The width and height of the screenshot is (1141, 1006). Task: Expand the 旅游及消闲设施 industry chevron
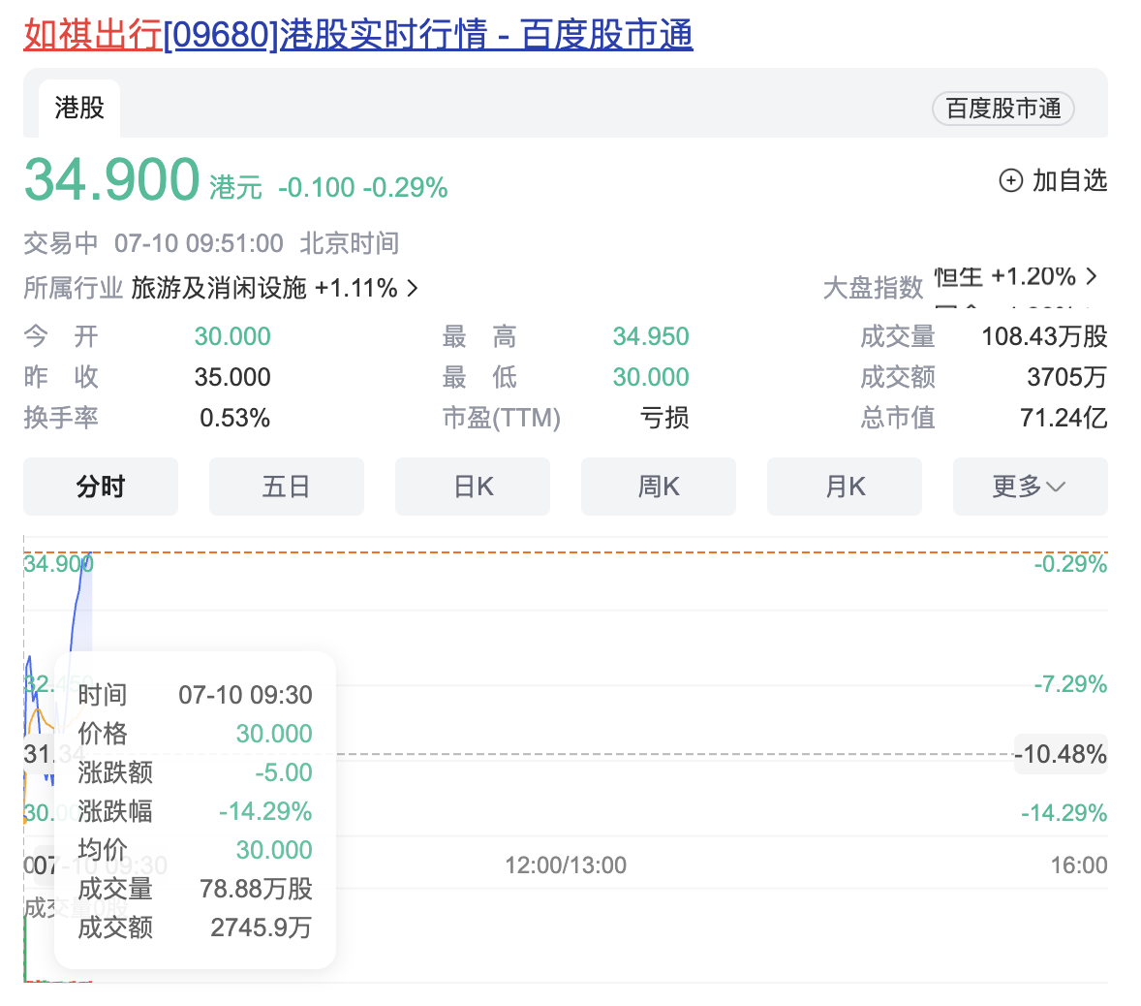413,288
